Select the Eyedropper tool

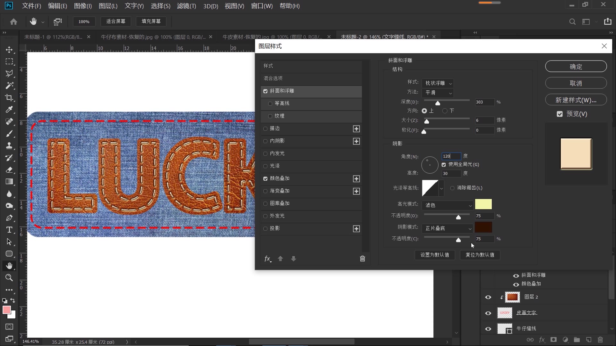(9, 110)
